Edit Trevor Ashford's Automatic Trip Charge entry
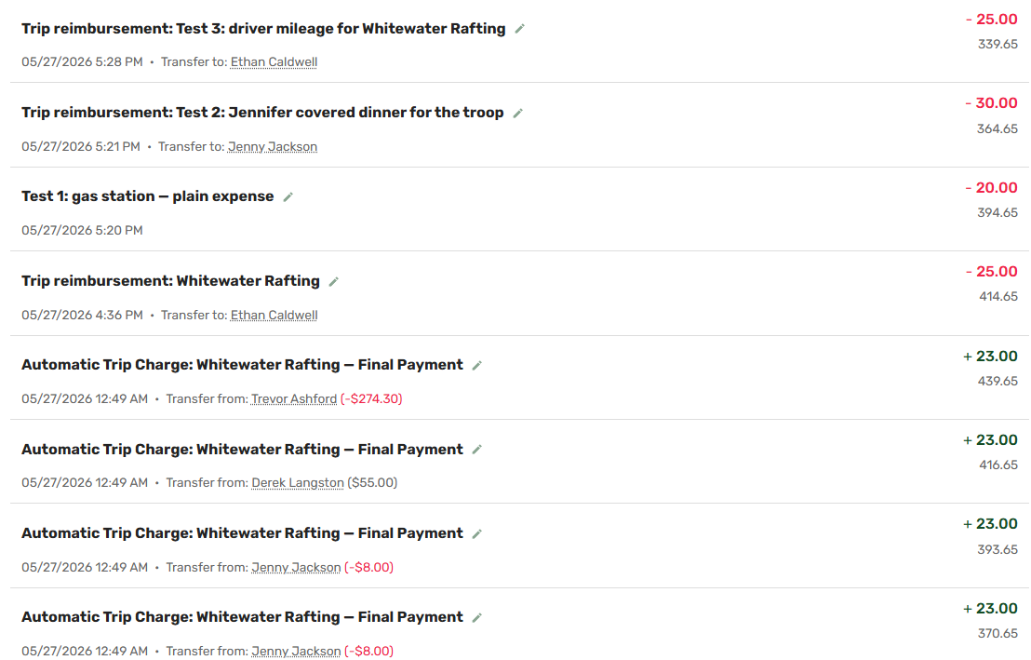 (477, 365)
